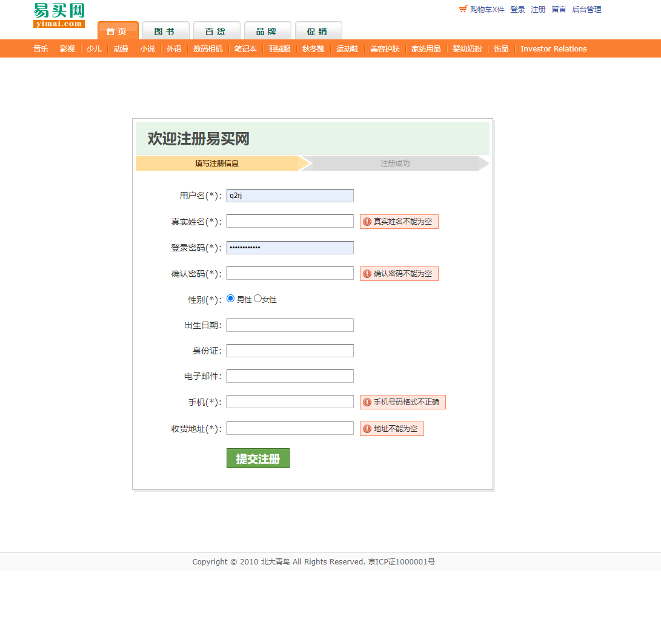Screen dimensions: 661x625
Task: Click the warning icon beside 地址不能为空
Action: (x=367, y=428)
